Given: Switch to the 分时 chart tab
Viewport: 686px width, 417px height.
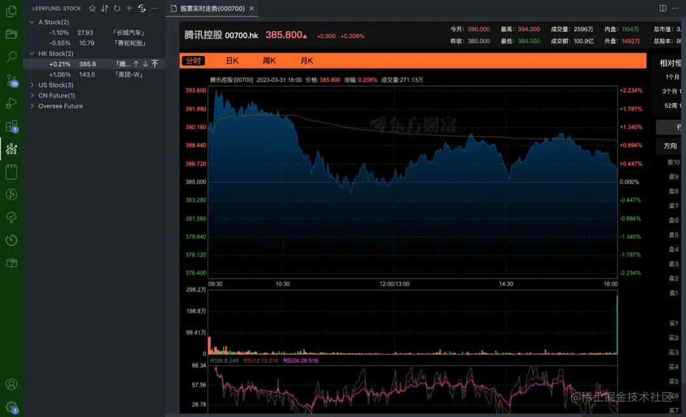Looking at the screenshot, I should click(193, 61).
